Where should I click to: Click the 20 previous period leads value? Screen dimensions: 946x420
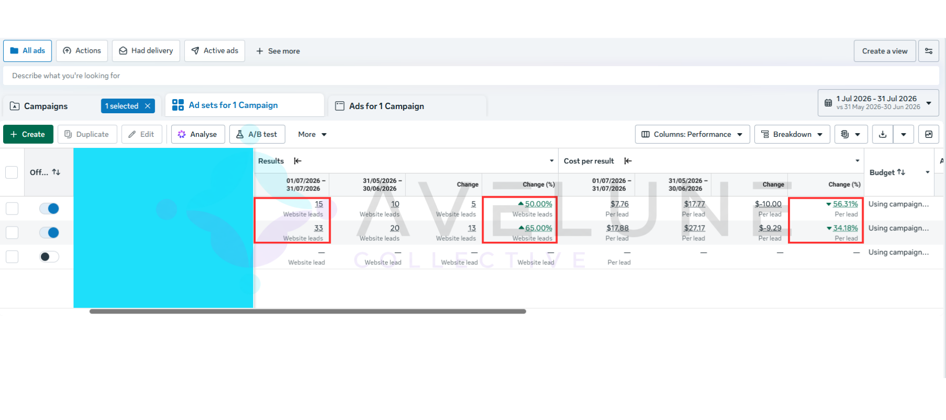point(394,229)
